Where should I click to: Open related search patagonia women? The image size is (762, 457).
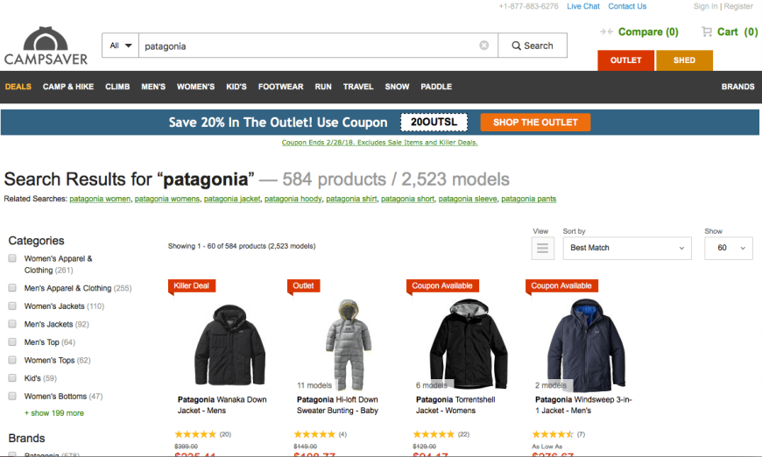click(x=100, y=199)
